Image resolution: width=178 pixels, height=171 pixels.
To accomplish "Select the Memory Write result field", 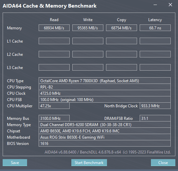I will point(88,28).
